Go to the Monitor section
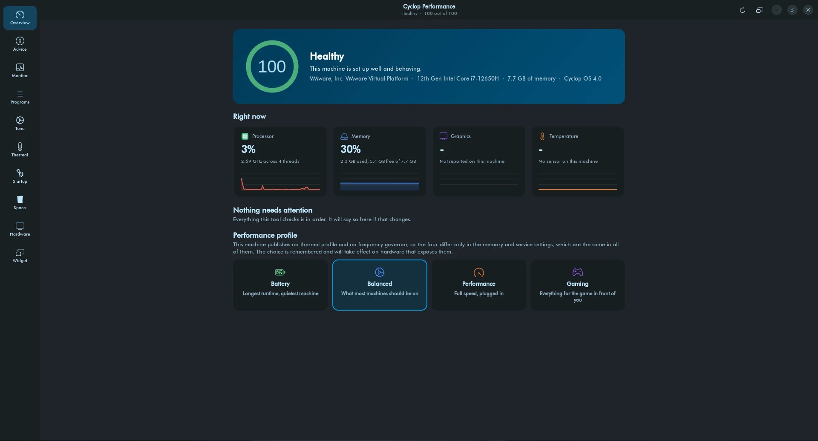Viewport: 818px width, 441px height. [x=20, y=71]
